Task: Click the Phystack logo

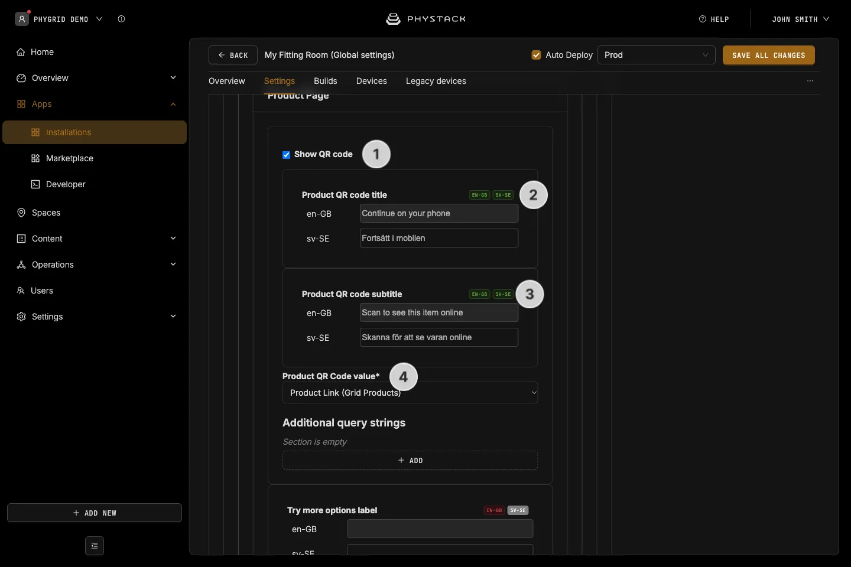Action: pos(425,19)
